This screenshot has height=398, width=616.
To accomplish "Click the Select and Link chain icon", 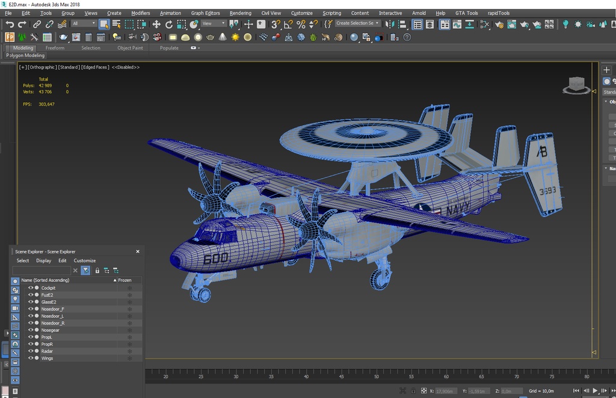I will (x=37, y=24).
